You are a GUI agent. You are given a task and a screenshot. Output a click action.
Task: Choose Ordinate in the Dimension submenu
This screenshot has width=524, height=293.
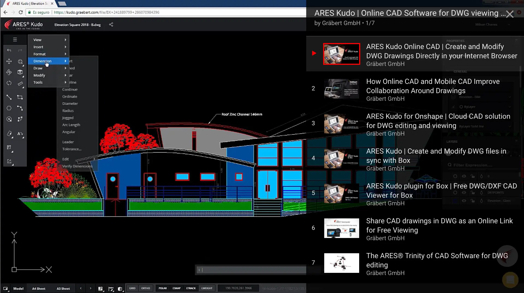pos(70,96)
